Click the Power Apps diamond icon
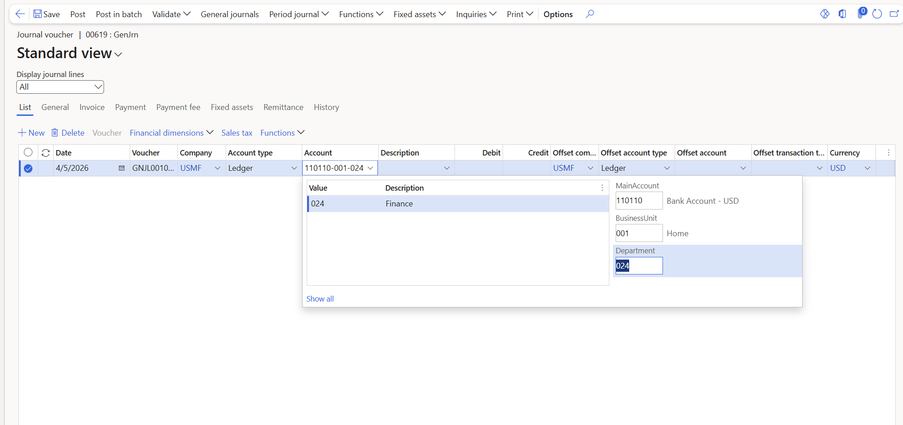 click(825, 14)
